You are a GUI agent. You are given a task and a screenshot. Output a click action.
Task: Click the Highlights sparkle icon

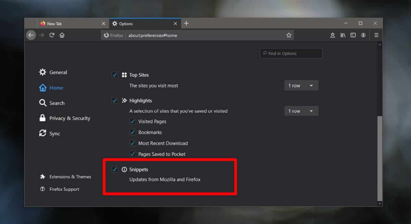[124, 101]
